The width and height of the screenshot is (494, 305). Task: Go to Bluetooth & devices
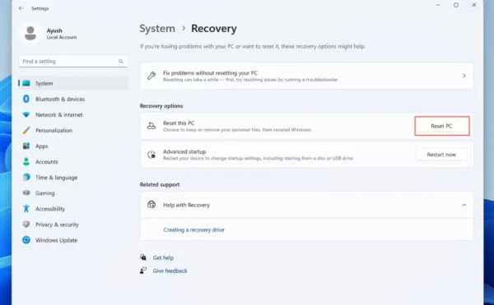point(73,99)
